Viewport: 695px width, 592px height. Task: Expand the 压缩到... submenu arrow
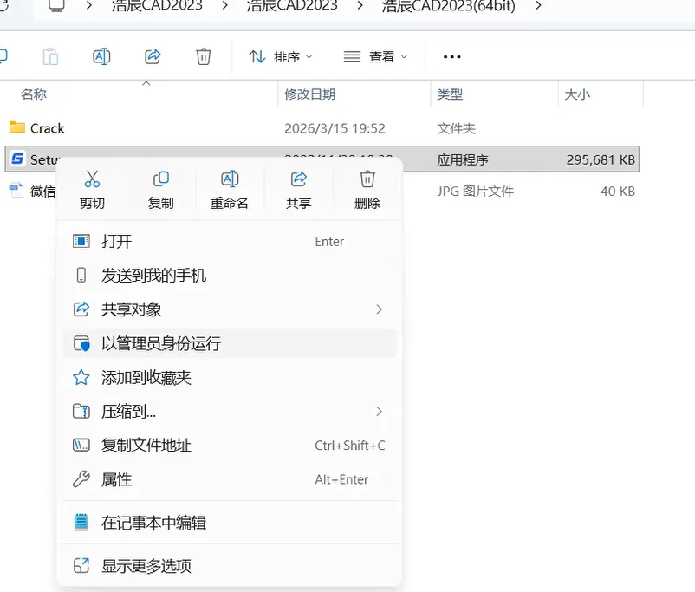click(x=379, y=412)
